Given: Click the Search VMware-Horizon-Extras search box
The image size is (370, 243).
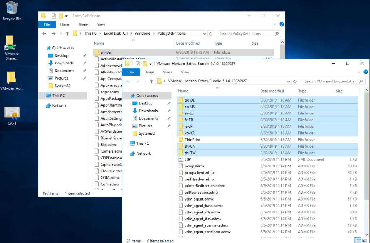Looking at the screenshot, I should (x=331, y=81).
